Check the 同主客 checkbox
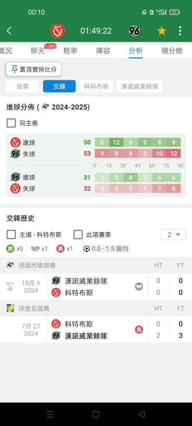The image size is (192, 426). [11, 123]
